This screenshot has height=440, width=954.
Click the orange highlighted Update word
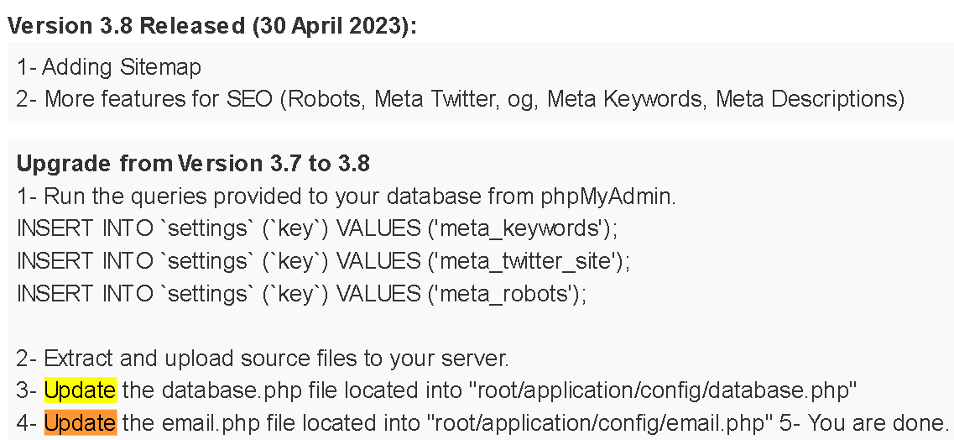coord(80,422)
